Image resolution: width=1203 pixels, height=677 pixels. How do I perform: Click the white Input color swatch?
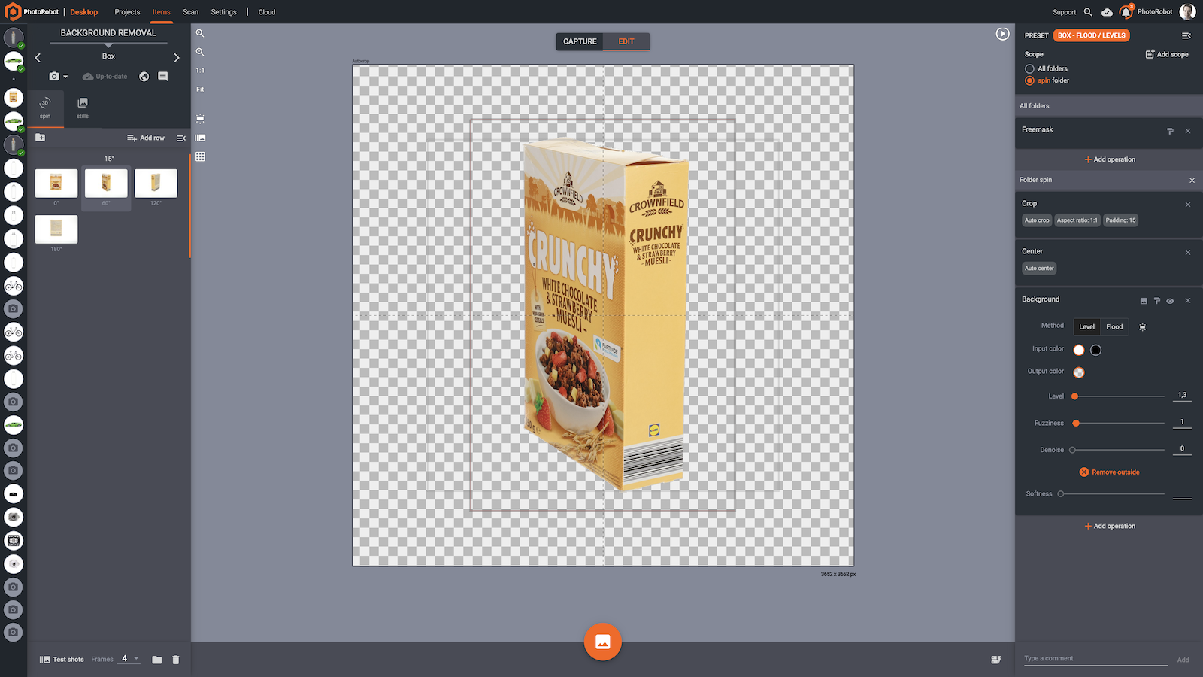[x=1079, y=349]
